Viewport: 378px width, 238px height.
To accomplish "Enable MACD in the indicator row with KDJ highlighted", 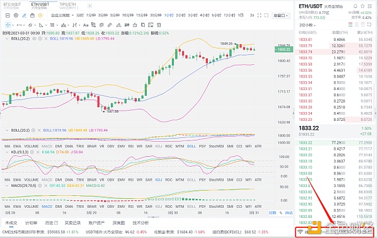I will pos(47,180).
